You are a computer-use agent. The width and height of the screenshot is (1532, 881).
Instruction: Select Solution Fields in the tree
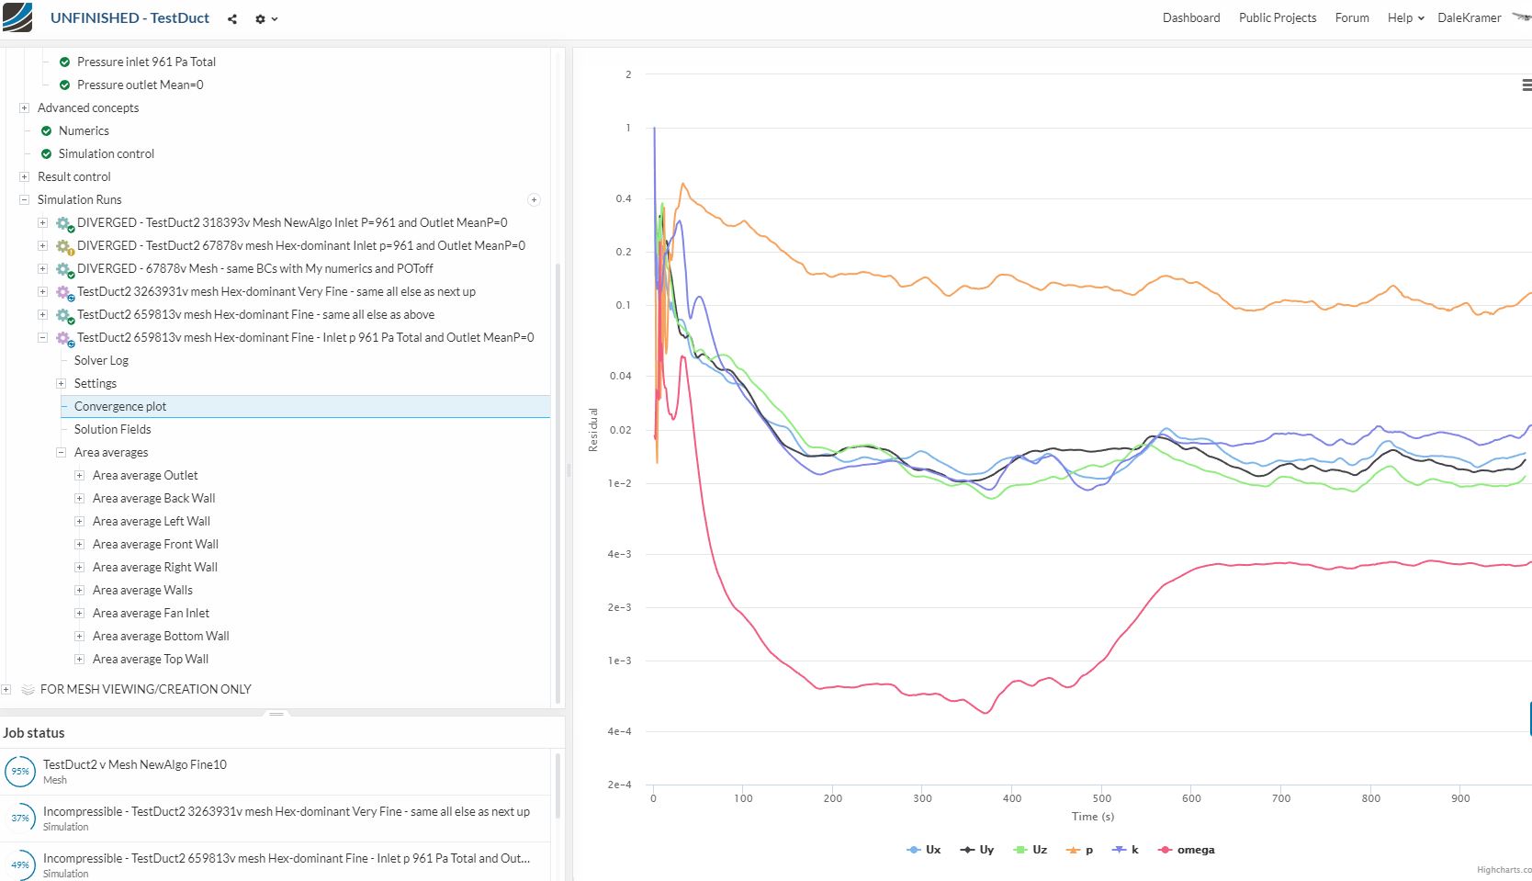click(x=112, y=429)
